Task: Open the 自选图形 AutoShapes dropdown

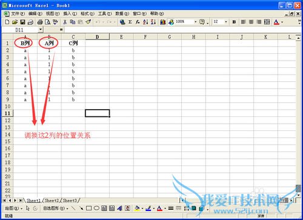Action: click(56, 208)
